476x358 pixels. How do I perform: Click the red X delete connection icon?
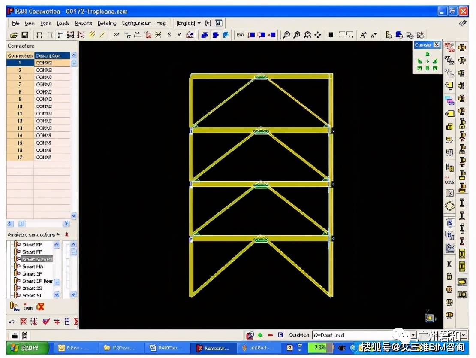point(40,307)
